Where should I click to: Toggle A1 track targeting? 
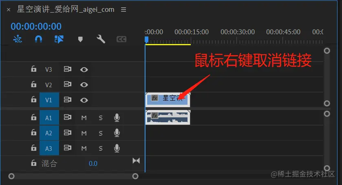coord(49,118)
